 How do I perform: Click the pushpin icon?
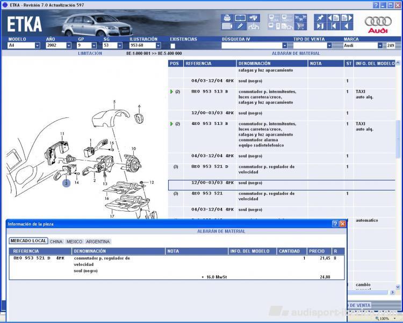[x=320, y=18]
